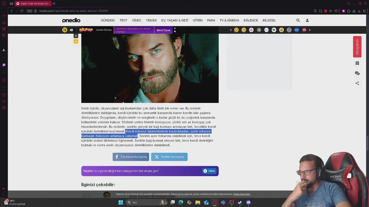The height and width of the screenshot is (207, 369).
Task: Open the BİLGİSEL menu section
Action: (269, 20)
